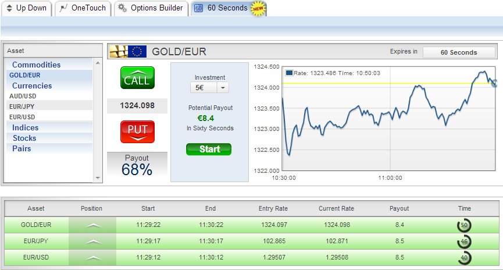
Task: Click the GOLD/EUR start time 11:29:22
Action: (148, 225)
